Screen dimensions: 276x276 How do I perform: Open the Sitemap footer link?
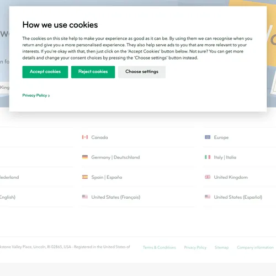[221, 247]
